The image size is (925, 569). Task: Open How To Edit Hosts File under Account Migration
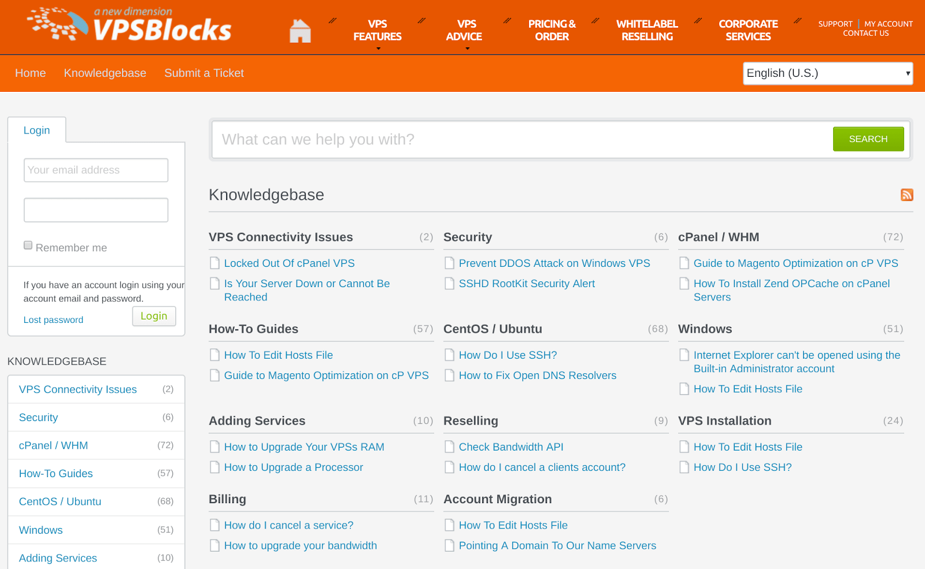(x=513, y=525)
